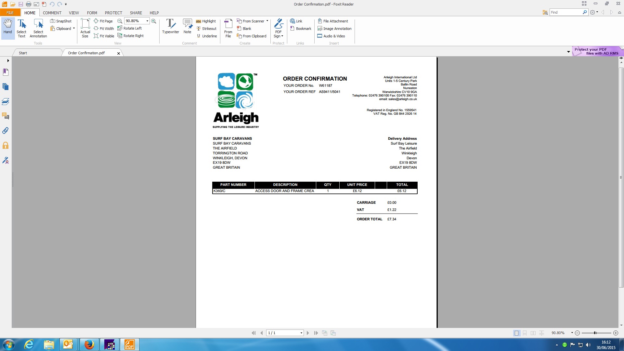Click the Rotate Left icon
The height and width of the screenshot is (351, 624).
click(120, 28)
